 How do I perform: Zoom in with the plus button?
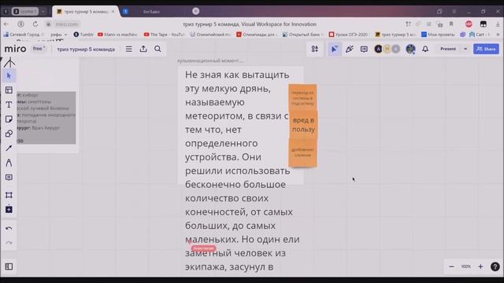coord(480,266)
